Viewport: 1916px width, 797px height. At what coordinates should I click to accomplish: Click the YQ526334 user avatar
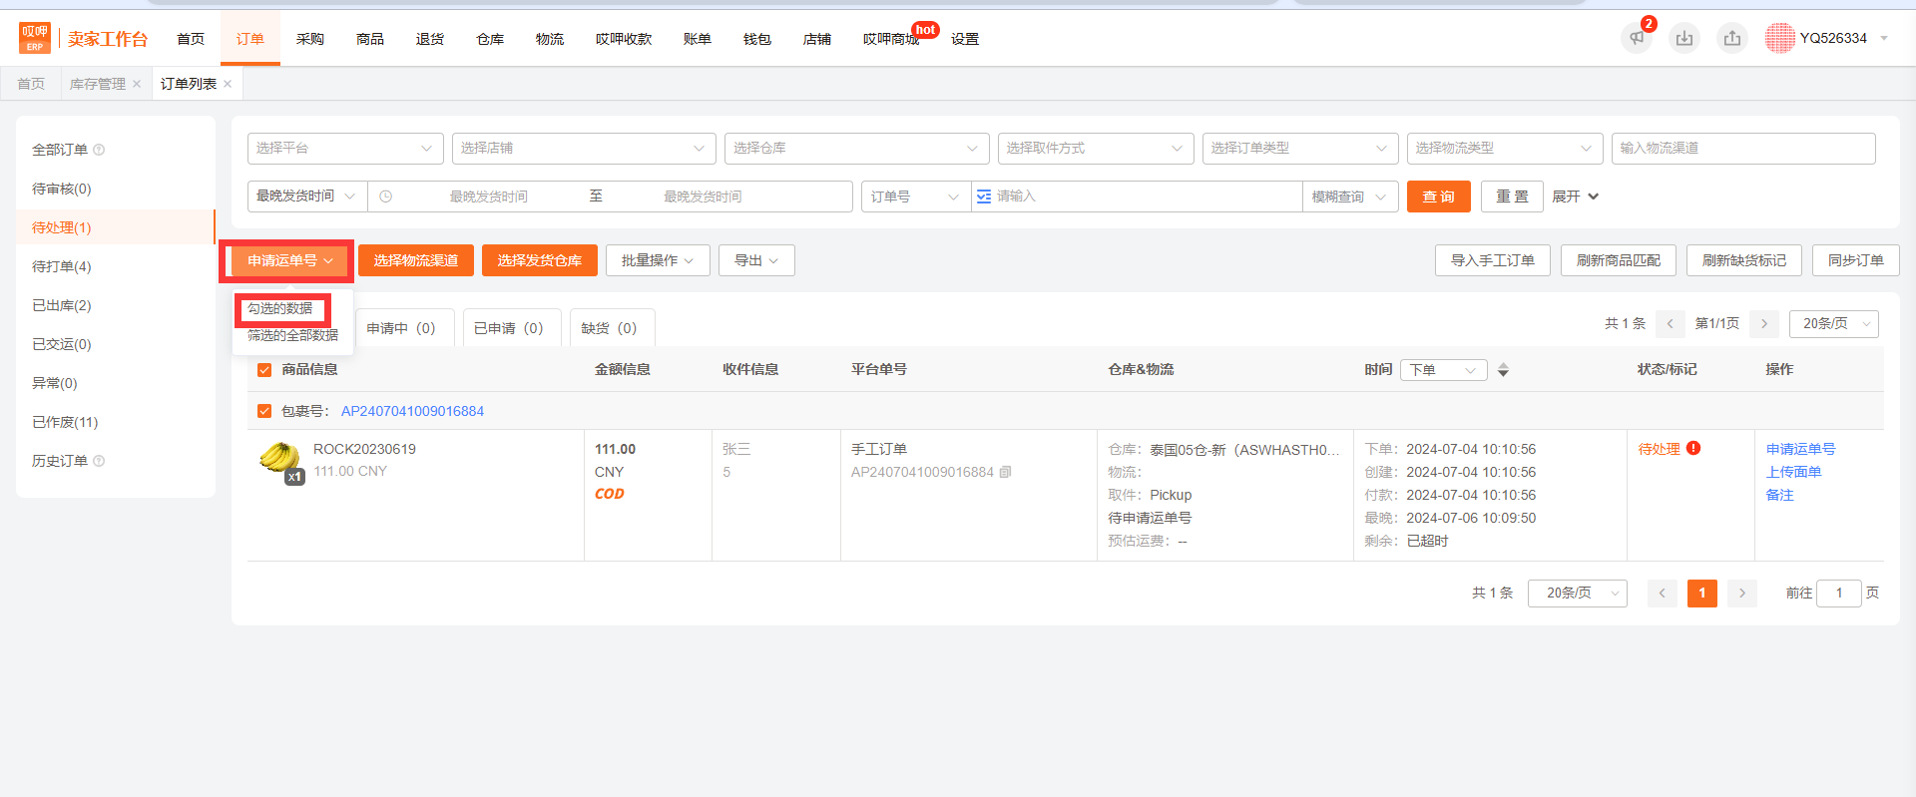(1779, 38)
